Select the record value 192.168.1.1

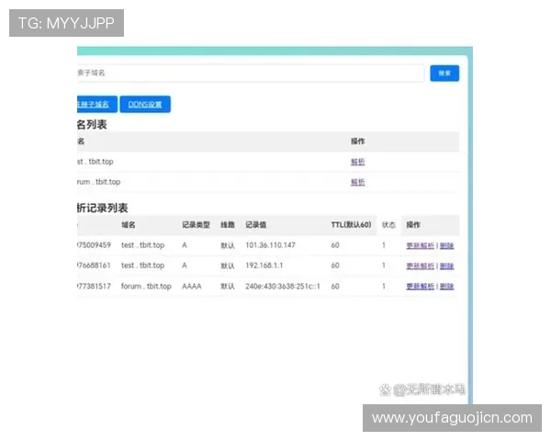[x=264, y=266]
